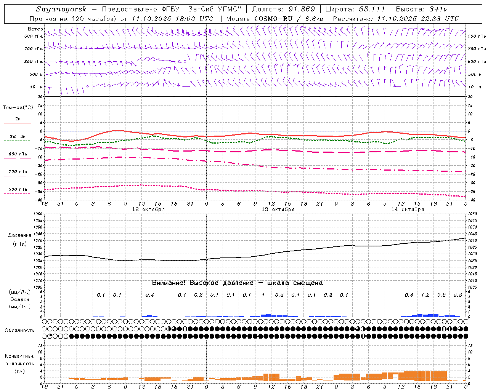
Task: Click the '0.3' precipitation amount value
Action: [x=457, y=295]
